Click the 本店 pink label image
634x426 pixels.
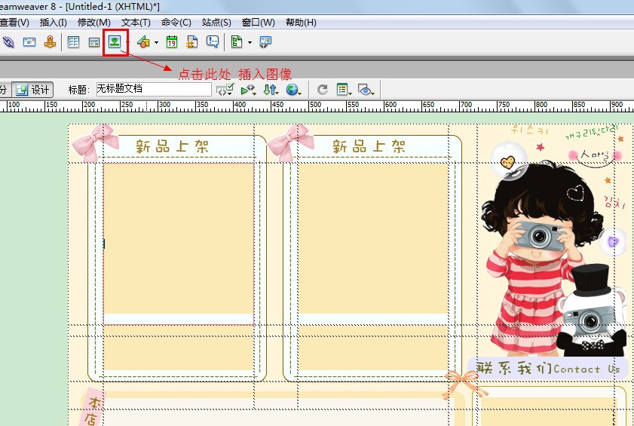coord(92,409)
